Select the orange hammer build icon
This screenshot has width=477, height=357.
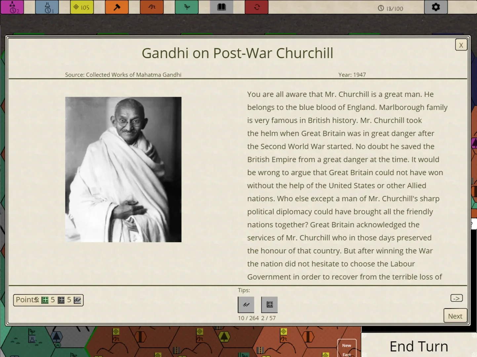(117, 7)
